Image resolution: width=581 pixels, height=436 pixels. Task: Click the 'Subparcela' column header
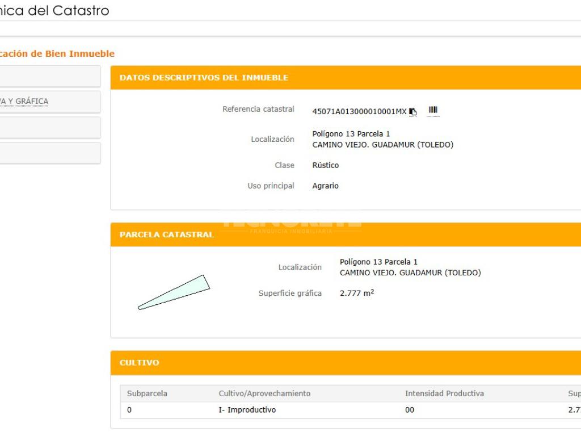147,393
